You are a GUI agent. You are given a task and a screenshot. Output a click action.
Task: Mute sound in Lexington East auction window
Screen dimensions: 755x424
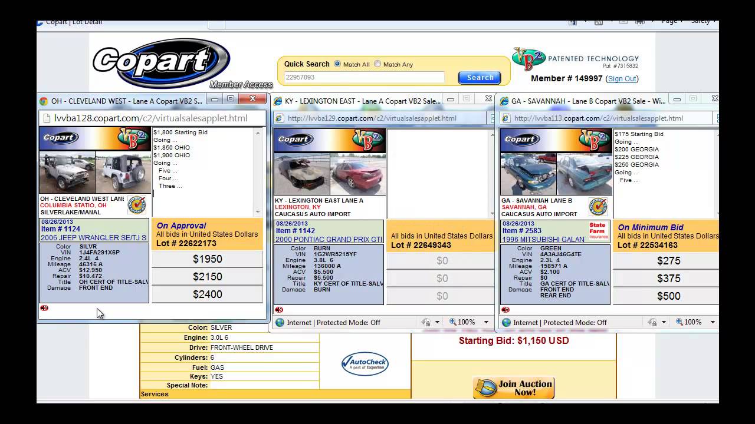(279, 310)
